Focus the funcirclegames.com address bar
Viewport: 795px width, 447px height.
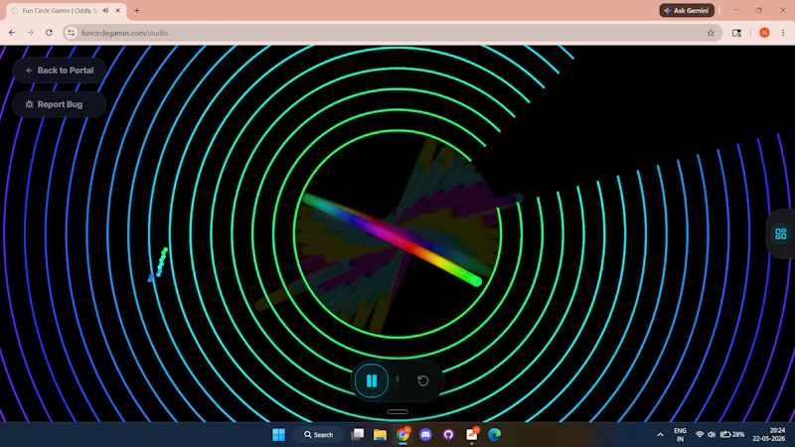(391, 33)
